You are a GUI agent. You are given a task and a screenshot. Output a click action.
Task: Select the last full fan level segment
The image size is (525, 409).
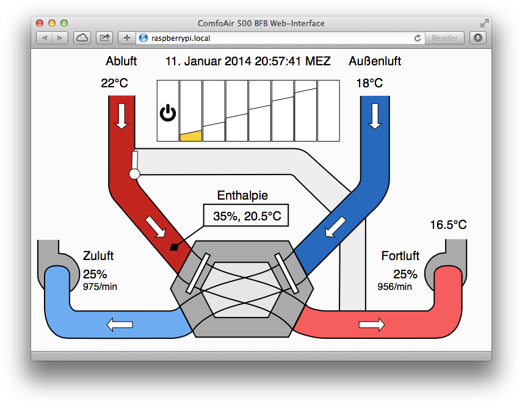[328, 110]
